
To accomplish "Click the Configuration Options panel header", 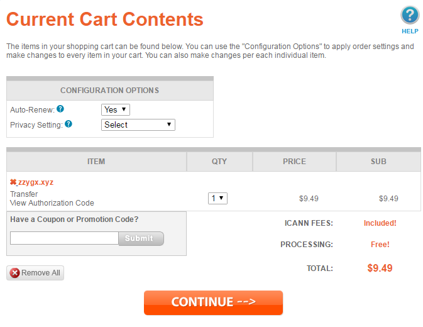I will (110, 91).
